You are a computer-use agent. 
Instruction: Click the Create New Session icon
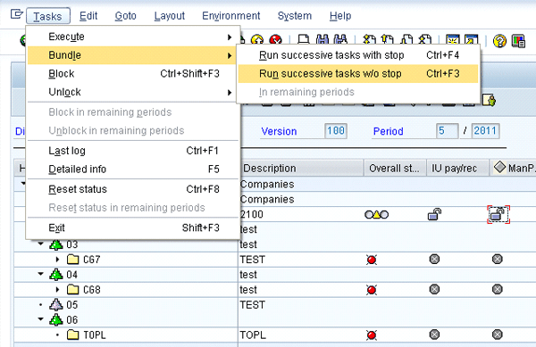coord(453,40)
